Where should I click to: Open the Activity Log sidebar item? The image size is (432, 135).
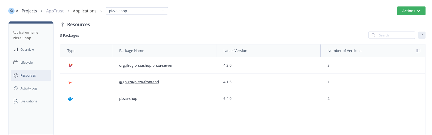31,88
